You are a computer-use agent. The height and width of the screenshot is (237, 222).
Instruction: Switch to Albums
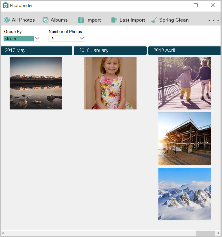(x=55, y=20)
